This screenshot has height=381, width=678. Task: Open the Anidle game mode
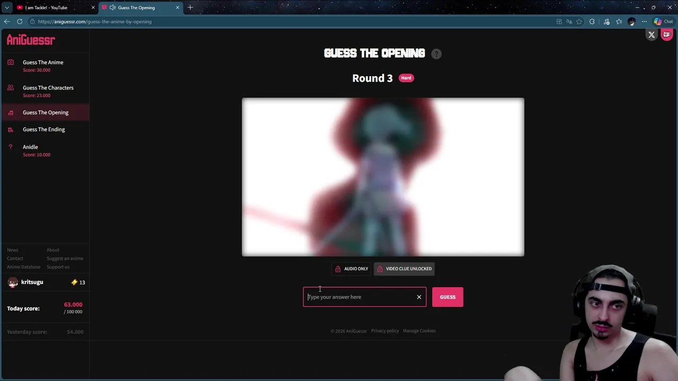tap(30, 147)
